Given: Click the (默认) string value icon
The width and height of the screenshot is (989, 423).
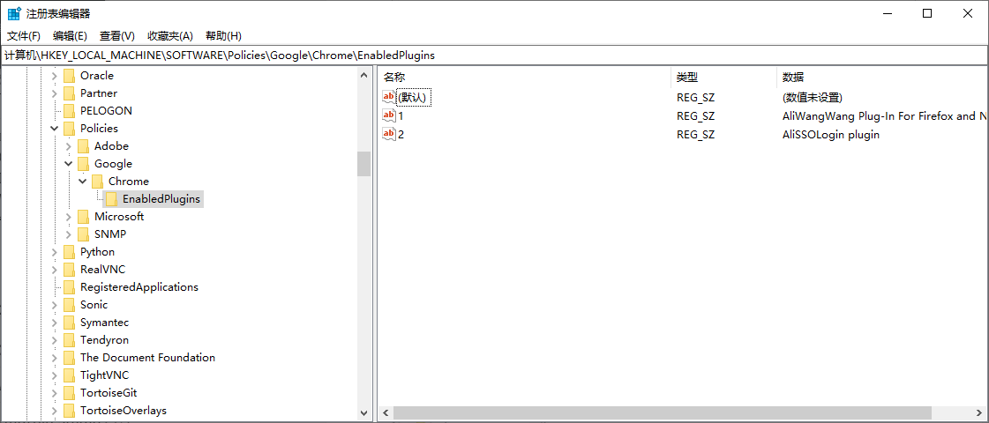Looking at the screenshot, I should [389, 97].
